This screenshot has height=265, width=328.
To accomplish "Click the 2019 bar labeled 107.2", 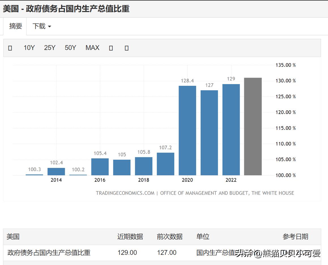I will 166,164.
